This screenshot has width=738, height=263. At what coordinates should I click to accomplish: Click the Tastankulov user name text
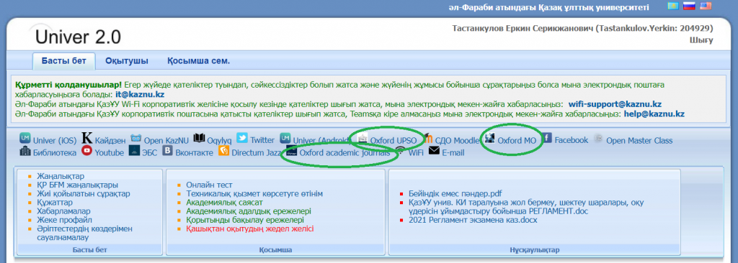pyautogui.click(x=582, y=28)
